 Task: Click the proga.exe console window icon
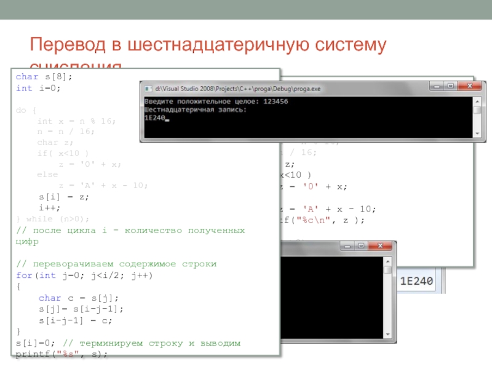[148, 89]
